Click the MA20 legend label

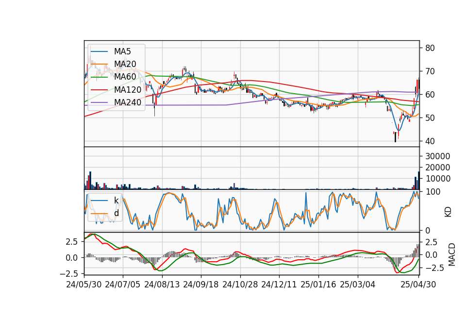tap(125, 64)
